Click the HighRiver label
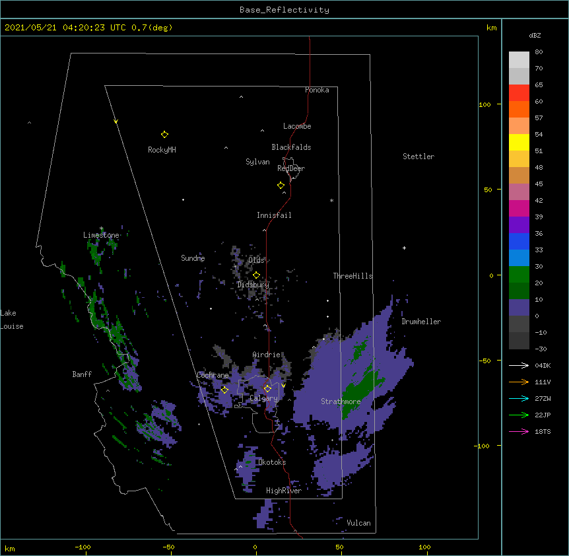This screenshot has width=569, height=556. tap(284, 491)
